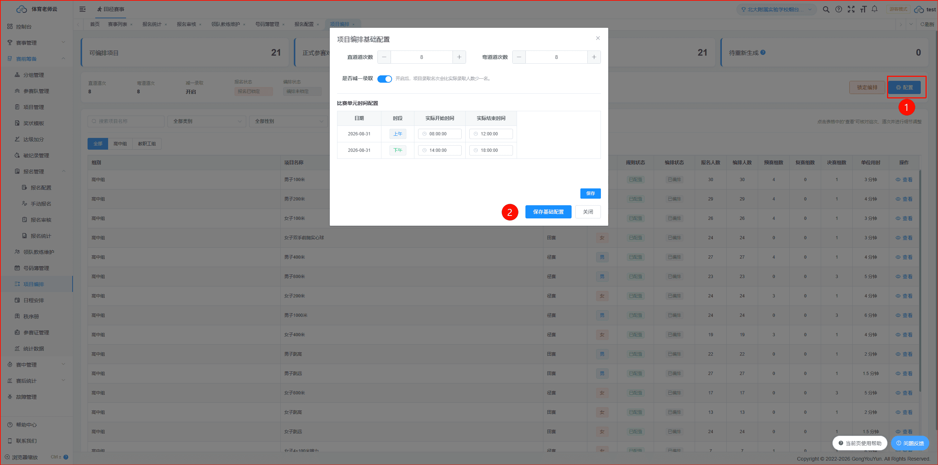Screen dimensions: 938x465
Task: Set 上午 end time field 12:00:00
Action: pyautogui.click(x=491, y=134)
